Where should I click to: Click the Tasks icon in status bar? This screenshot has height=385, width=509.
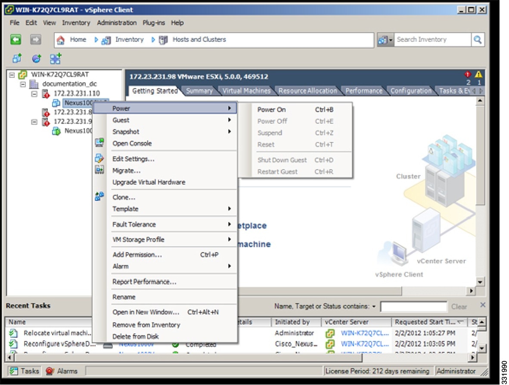(13, 371)
